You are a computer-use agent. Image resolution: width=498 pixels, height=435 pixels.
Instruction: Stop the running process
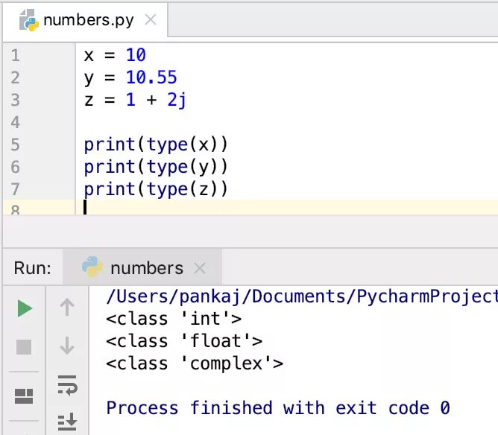(x=24, y=347)
